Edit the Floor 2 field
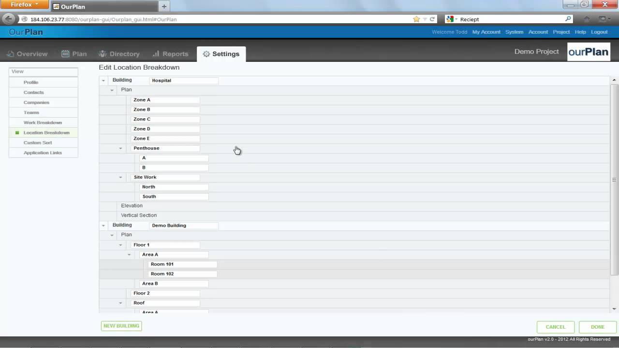Screen dimensions: 619x348 tap(165, 293)
